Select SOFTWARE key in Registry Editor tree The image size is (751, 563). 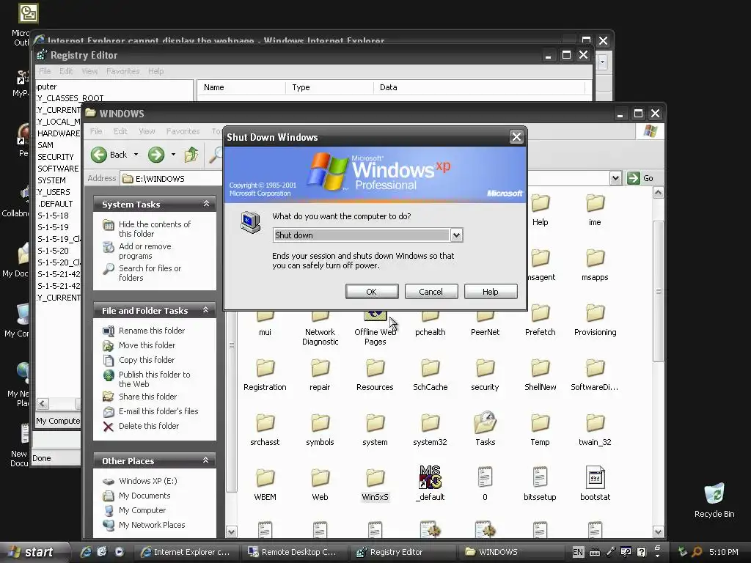[x=58, y=169]
